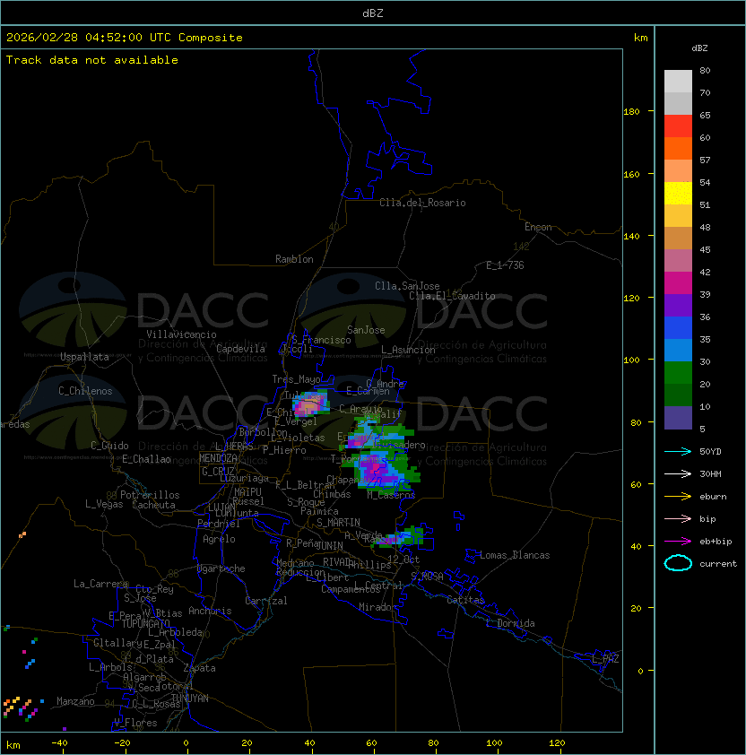Click the 'L_Asuncion' map label
Viewport: 746px width, 755px height.
[x=408, y=350]
